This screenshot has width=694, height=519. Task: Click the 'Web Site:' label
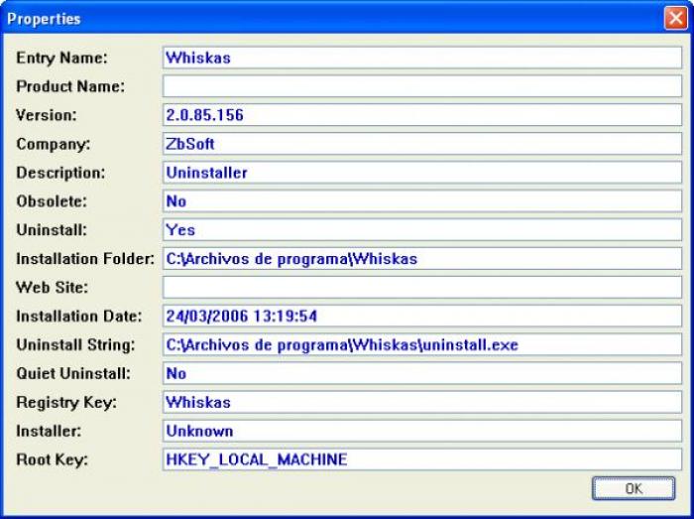coord(53,288)
